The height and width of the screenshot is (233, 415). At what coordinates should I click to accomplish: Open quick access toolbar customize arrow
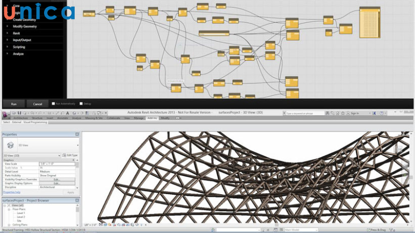coord(106,113)
